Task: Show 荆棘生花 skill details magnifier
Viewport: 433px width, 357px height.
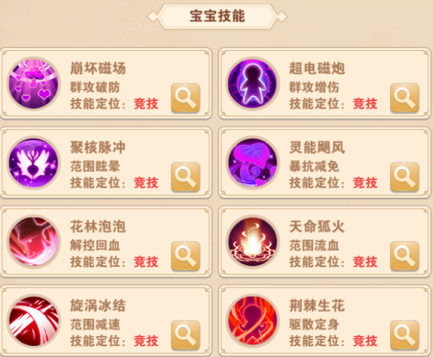Action: click(405, 335)
